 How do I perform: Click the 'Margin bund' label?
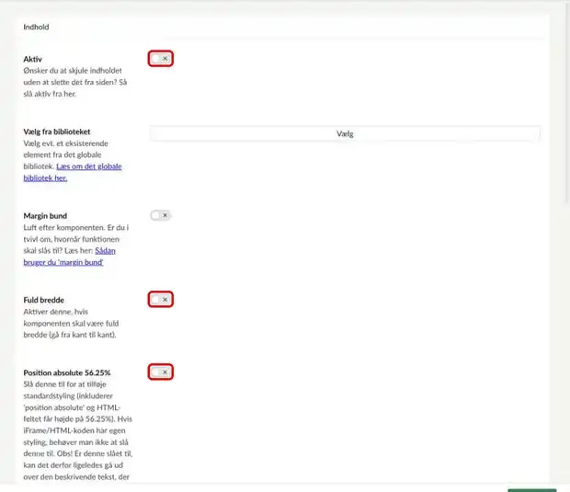click(x=45, y=215)
